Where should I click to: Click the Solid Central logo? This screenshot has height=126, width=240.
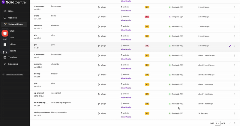14,2
